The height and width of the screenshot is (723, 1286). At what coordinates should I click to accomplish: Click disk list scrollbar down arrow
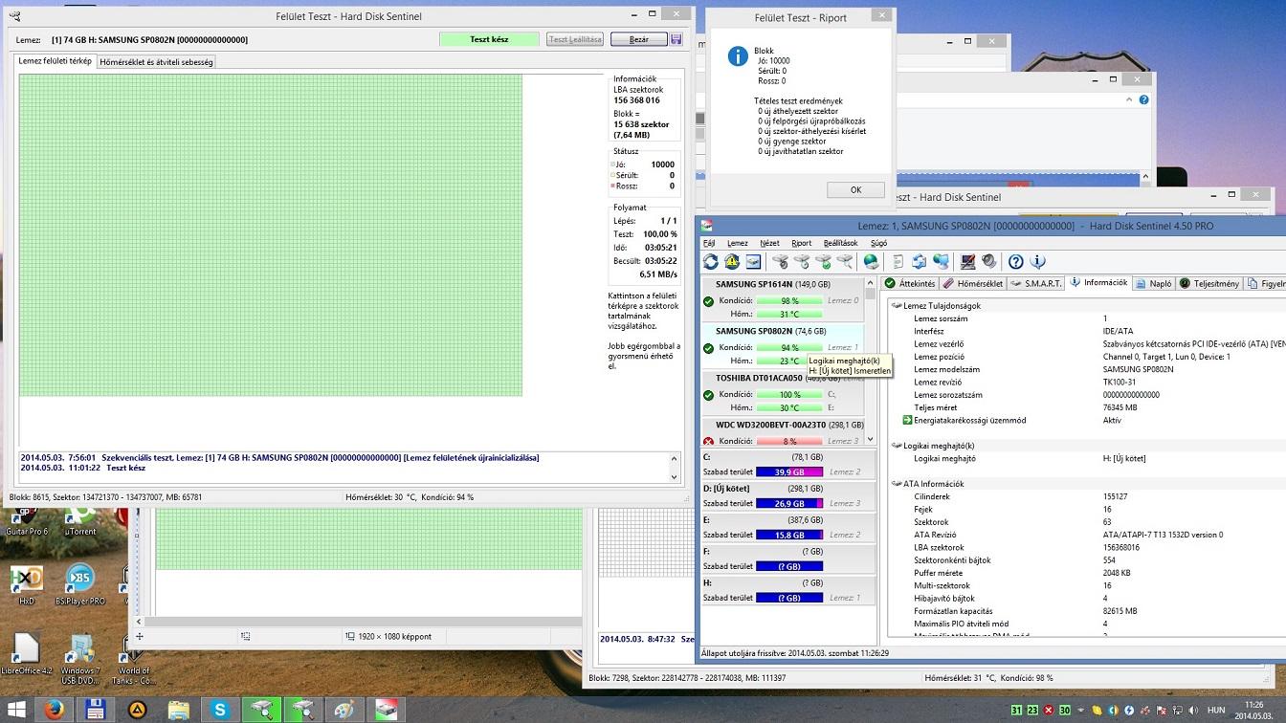870,439
